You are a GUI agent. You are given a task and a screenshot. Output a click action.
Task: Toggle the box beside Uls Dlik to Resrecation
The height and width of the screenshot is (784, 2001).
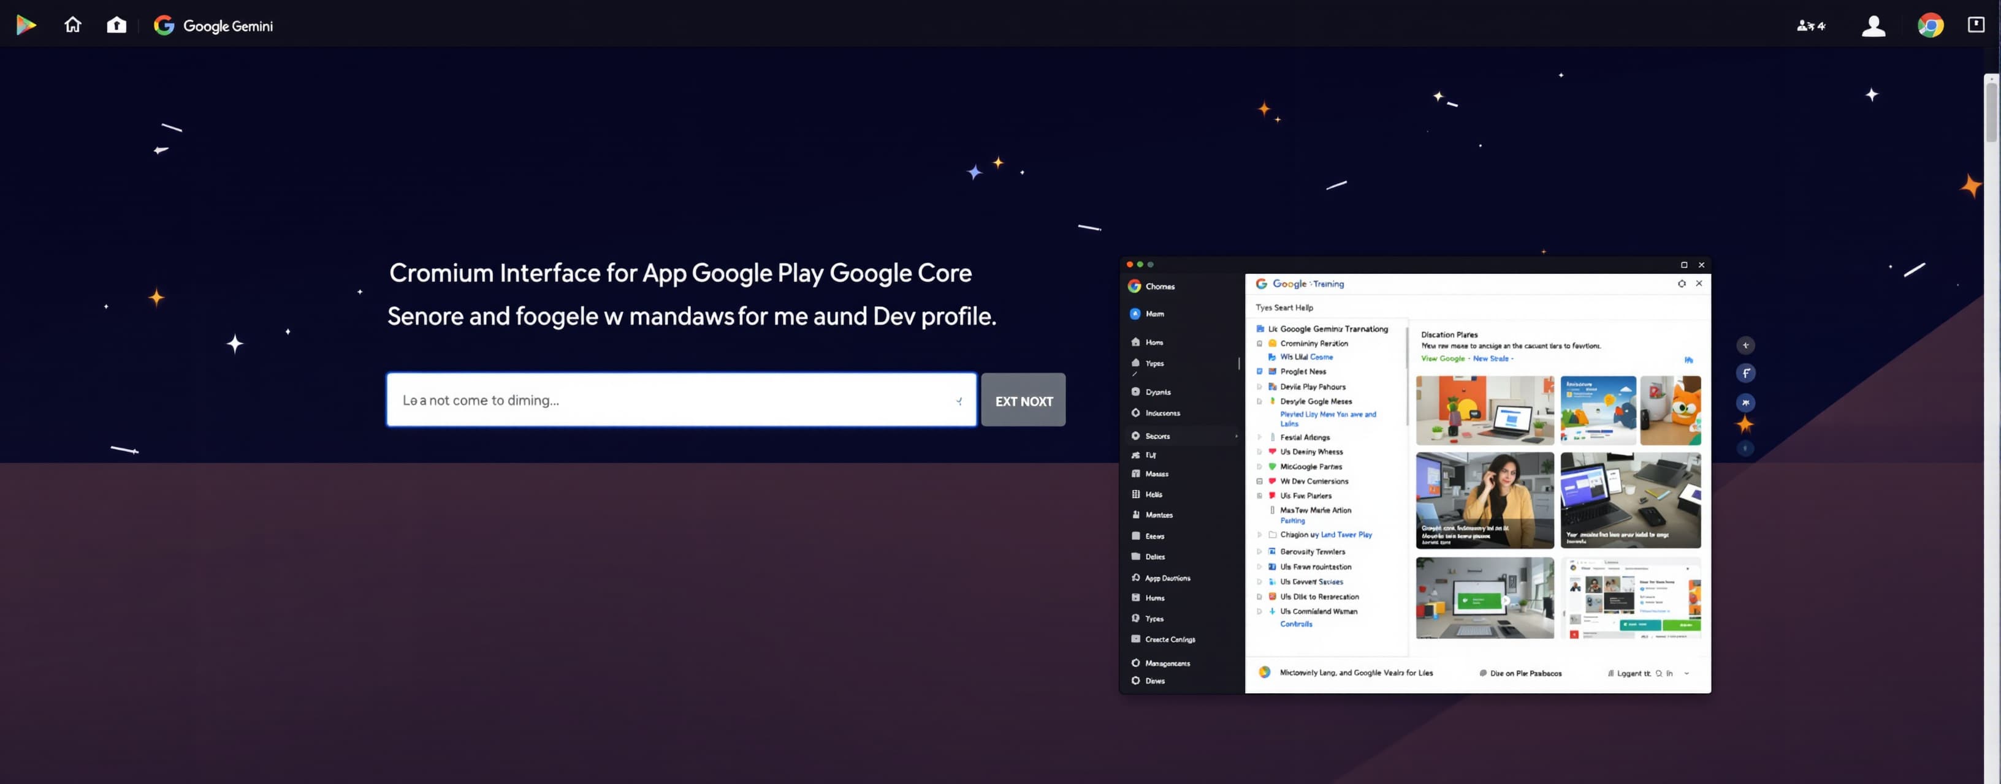point(1260,597)
